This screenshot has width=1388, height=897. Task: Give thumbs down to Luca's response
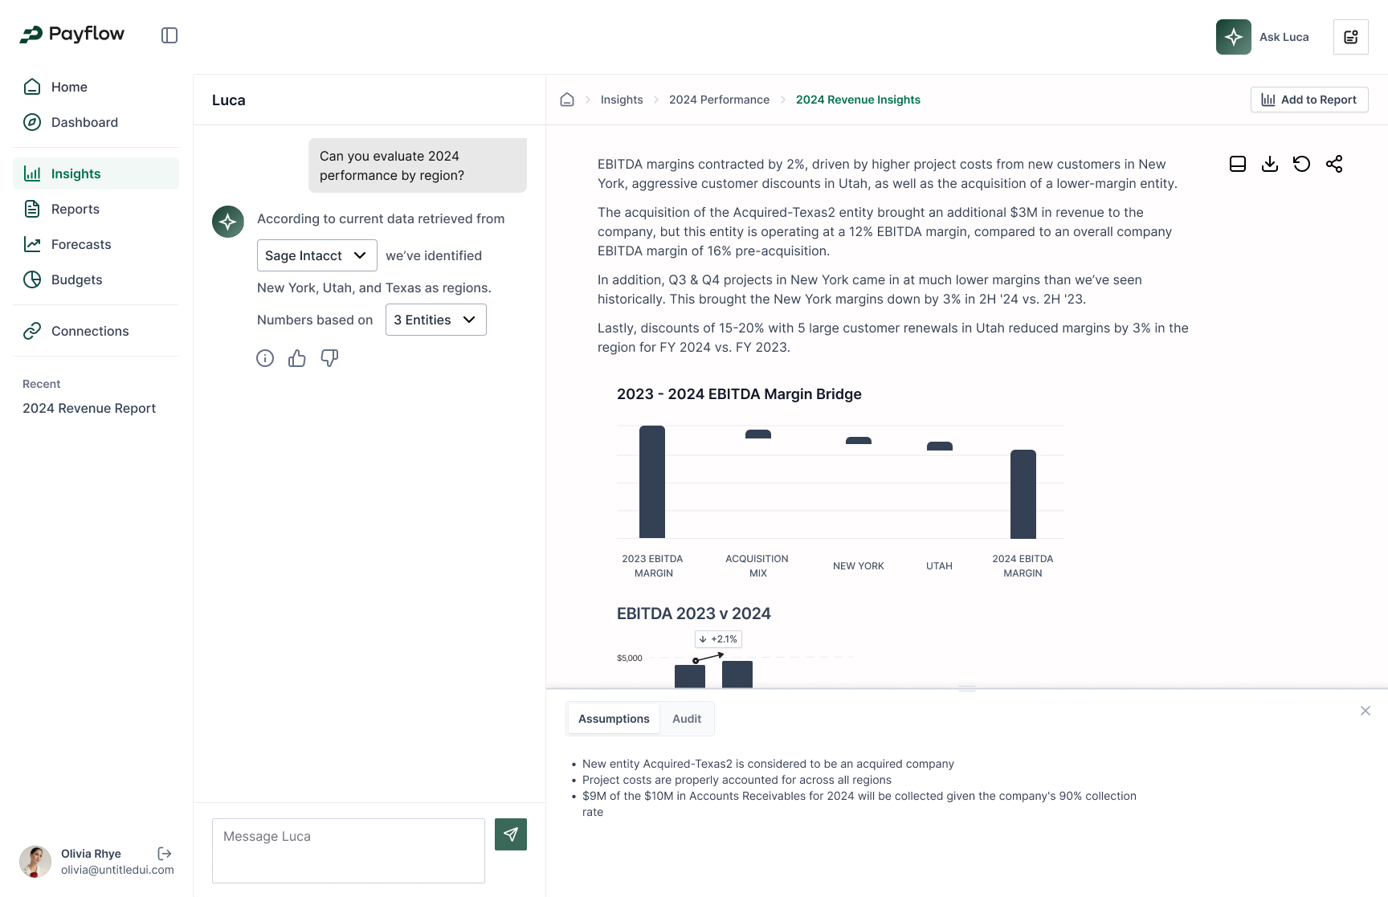point(329,358)
